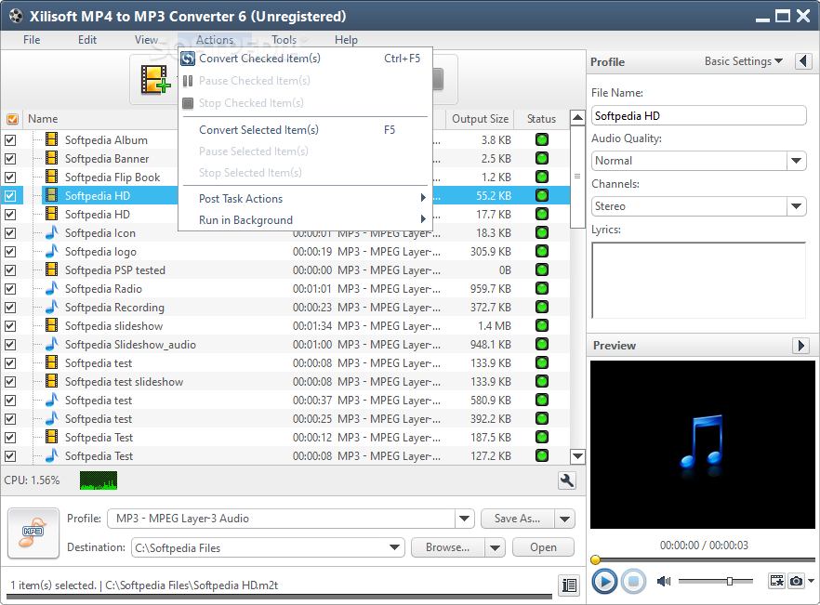The image size is (820, 605).
Task: Click the music note icon of Softpedia Recording
Action: point(51,307)
